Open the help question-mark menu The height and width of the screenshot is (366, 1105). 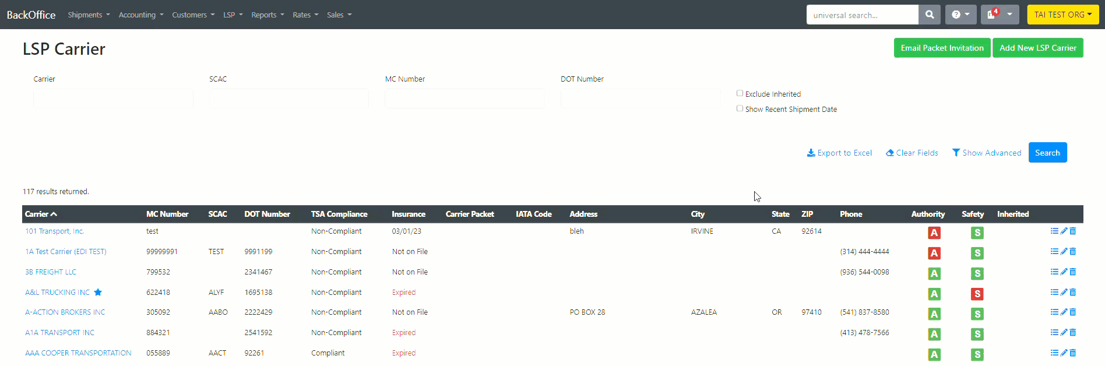[x=960, y=15]
